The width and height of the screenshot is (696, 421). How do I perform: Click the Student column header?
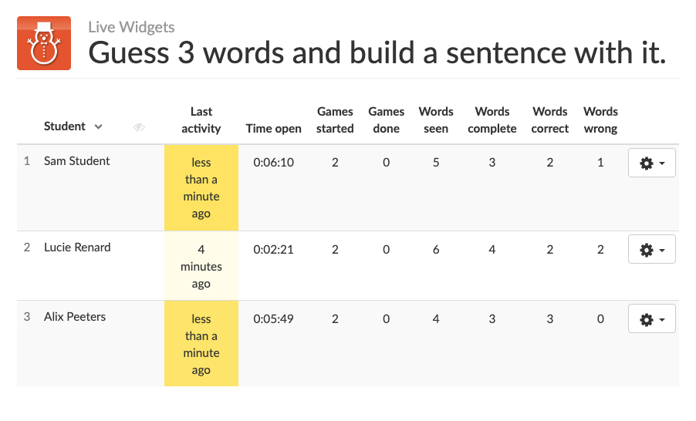tap(65, 126)
